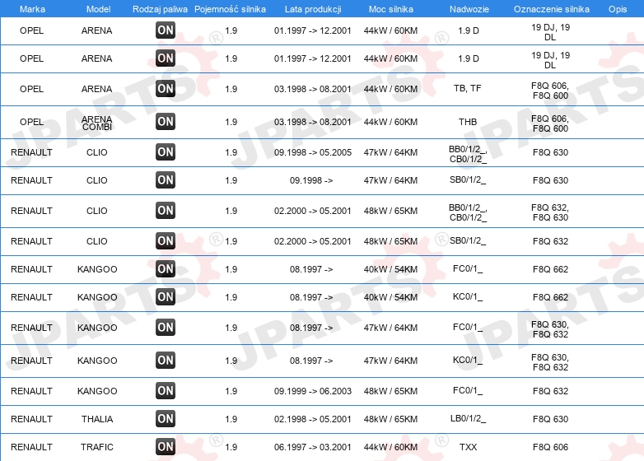Select the OPEL cell in the ARENA COMBI row
The height and width of the screenshot is (461, 644).
click(31, 122)
